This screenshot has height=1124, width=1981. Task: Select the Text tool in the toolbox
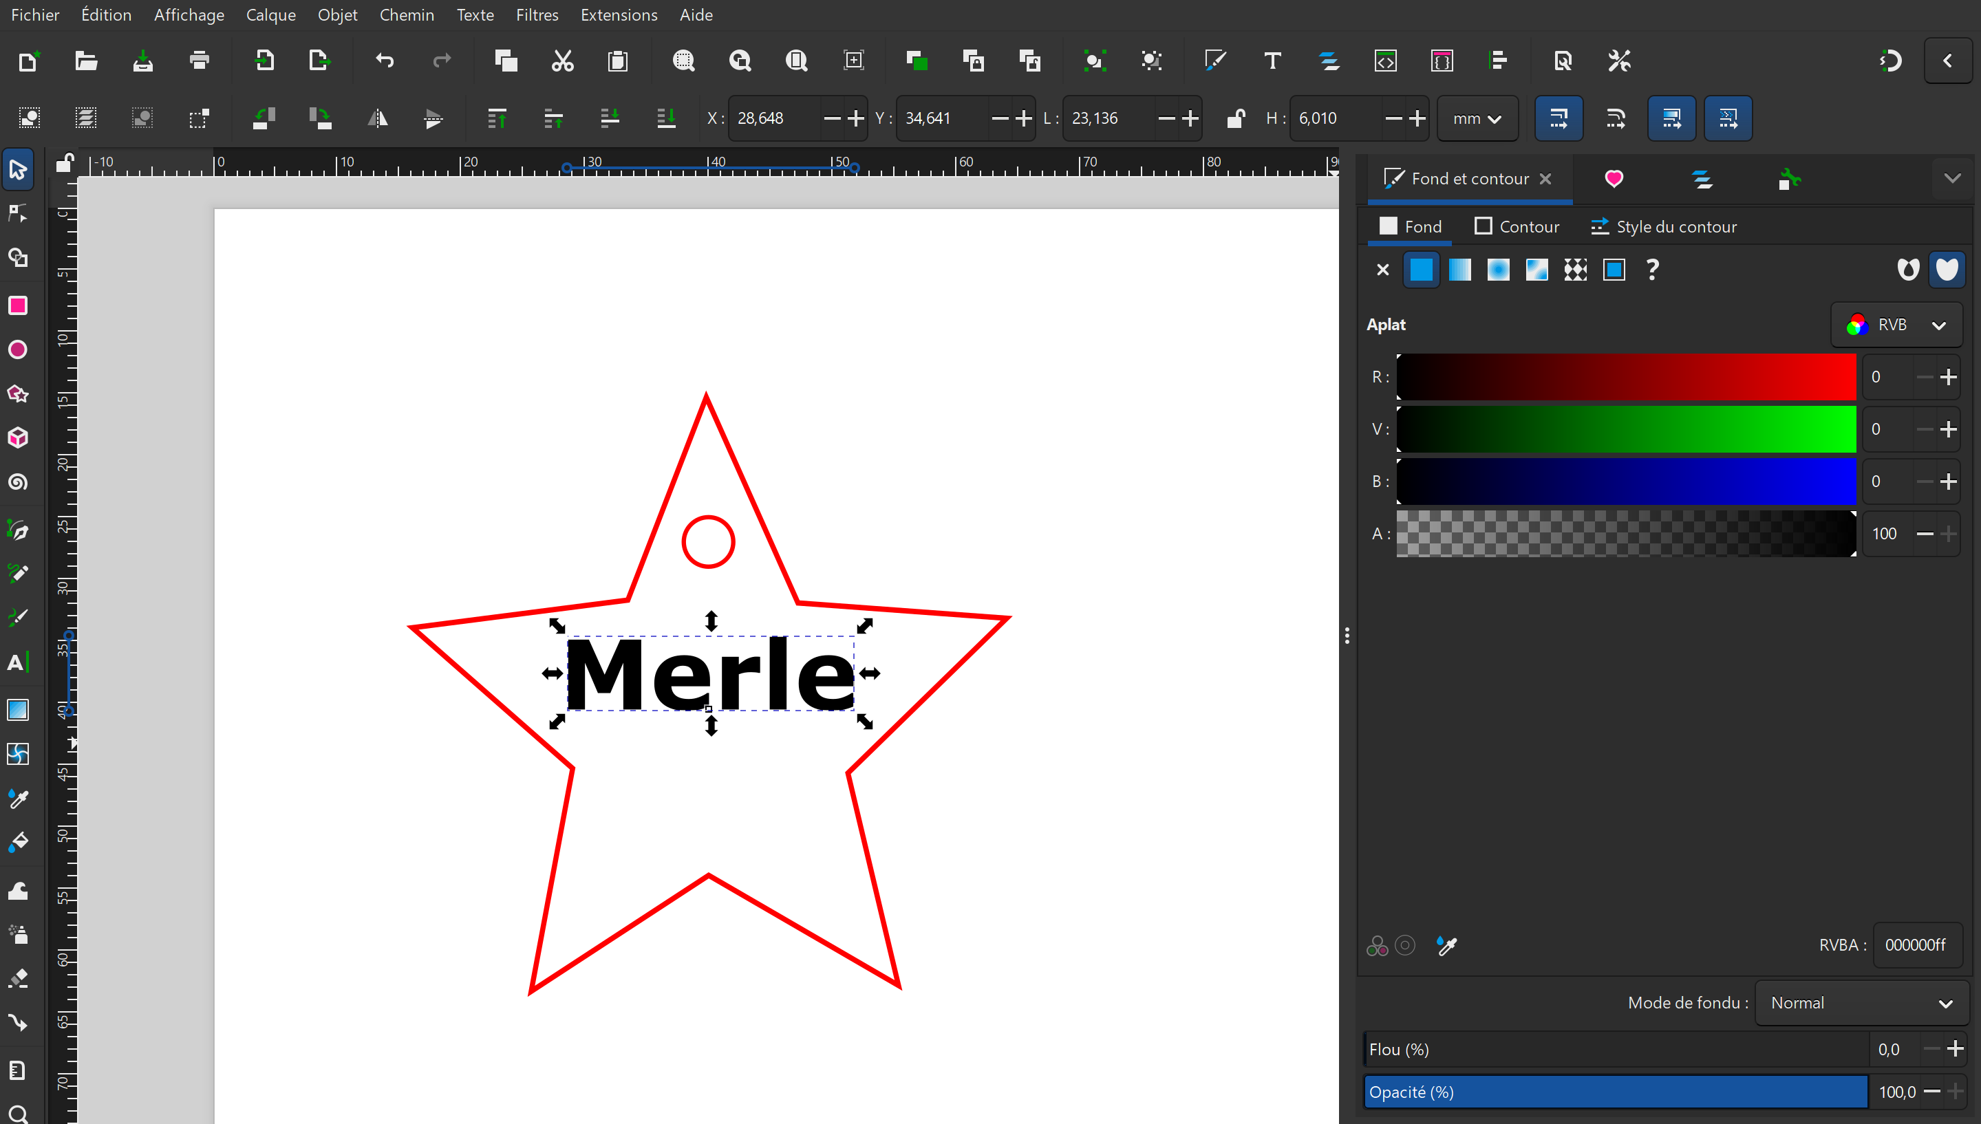tap(17, 662)
